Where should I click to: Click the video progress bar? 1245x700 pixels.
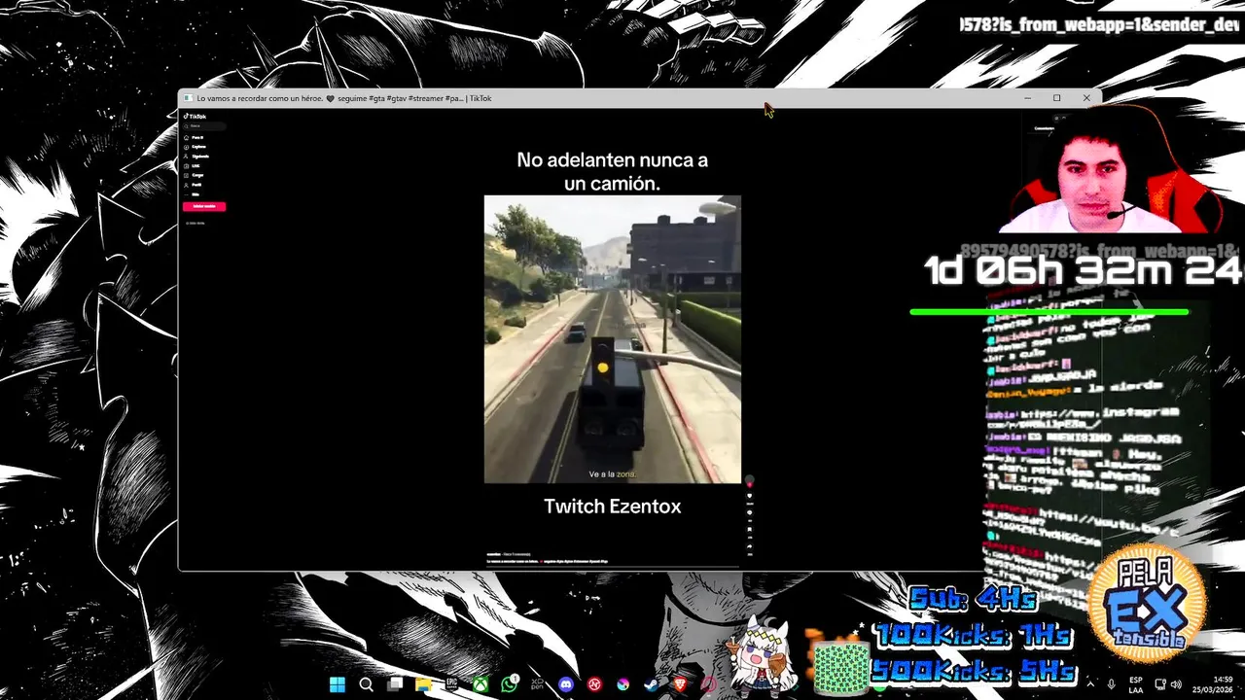pos(613,566)
